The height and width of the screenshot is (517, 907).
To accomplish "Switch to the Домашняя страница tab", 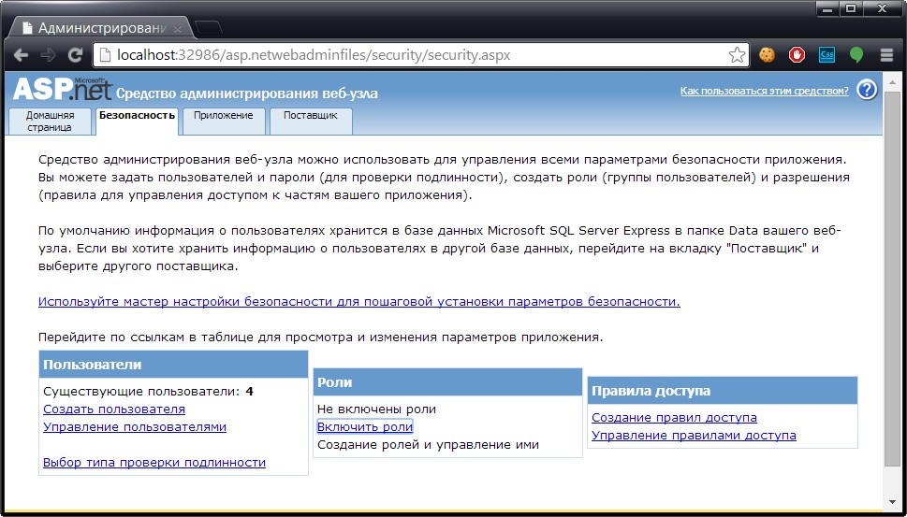I will pyautogui.click(x=51, y=122).
